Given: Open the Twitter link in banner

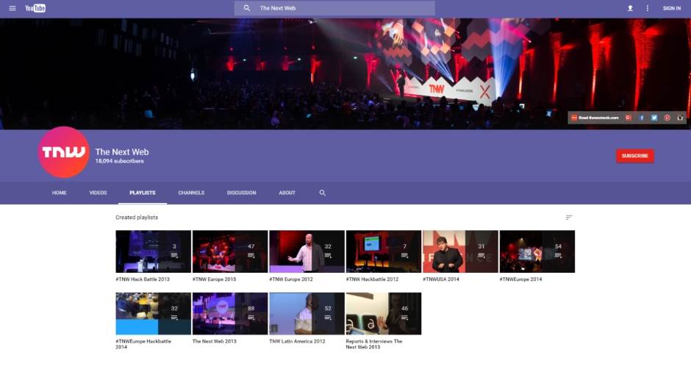Looking at the screenshot, I should pos(654,118).
